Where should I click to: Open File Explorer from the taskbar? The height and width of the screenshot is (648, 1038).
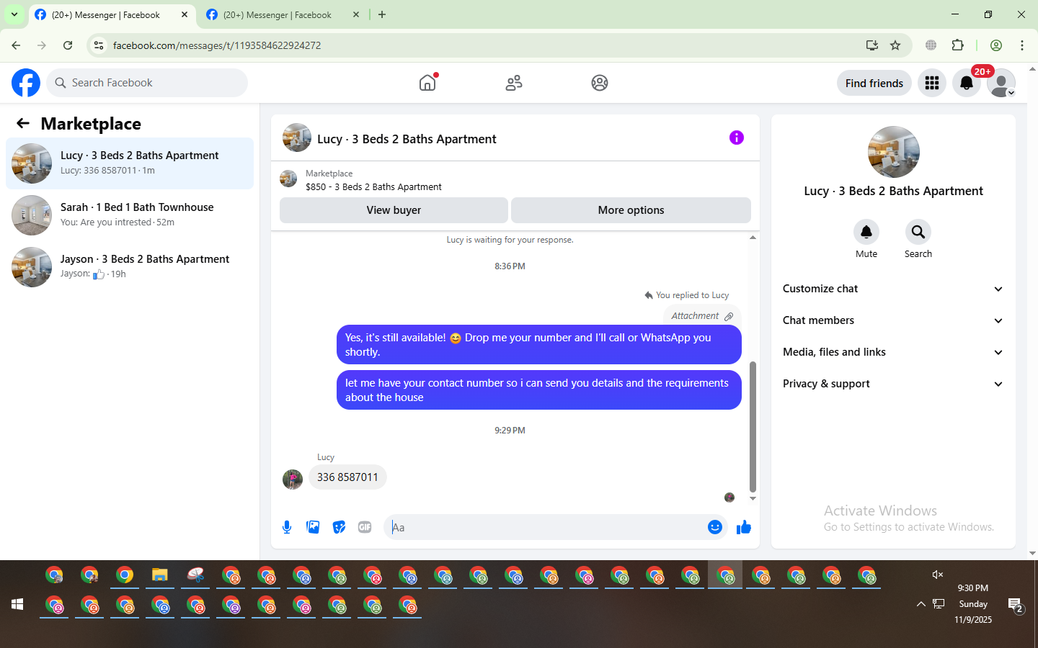160,575
